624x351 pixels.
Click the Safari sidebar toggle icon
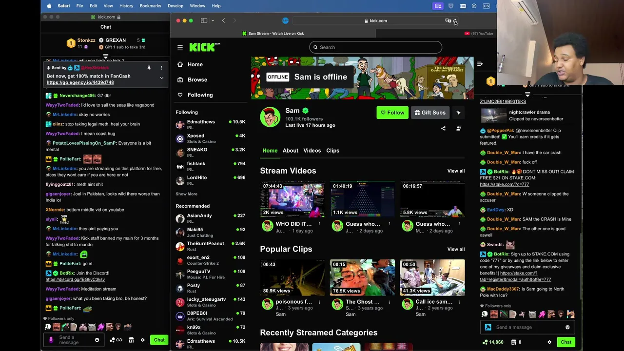[204, 20]
